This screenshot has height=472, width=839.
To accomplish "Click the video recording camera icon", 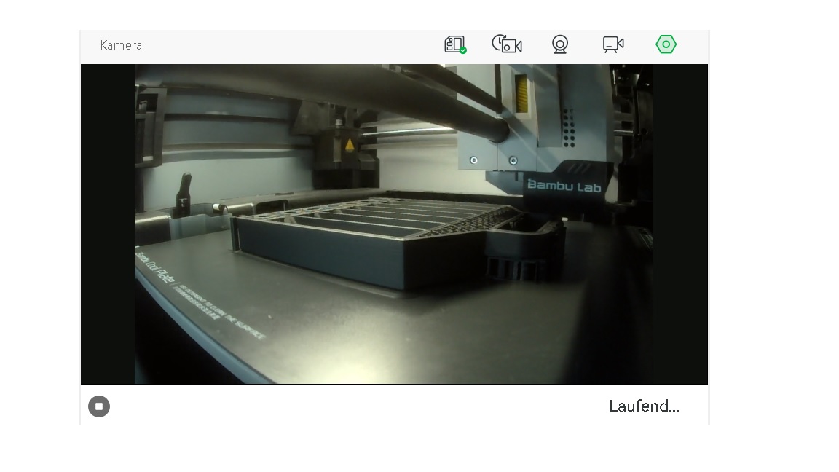I will tap(613, 44).
